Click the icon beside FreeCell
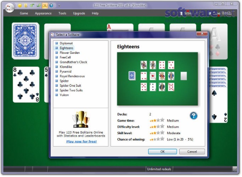Screen dimensions: 242x177 pos(56,57)
